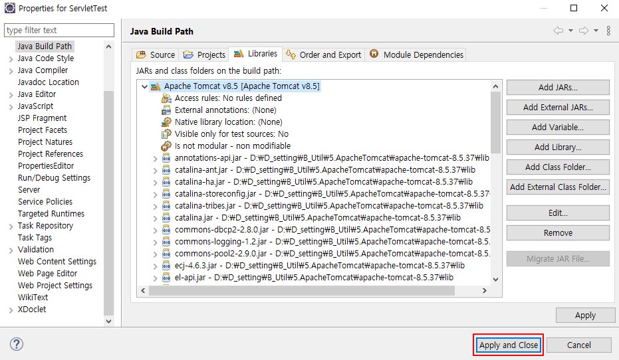Viewport: 619px width, 360px height.
Task: Click the catalina.jar jar icon
Action: pyautogui.click(x=166, y=218)
